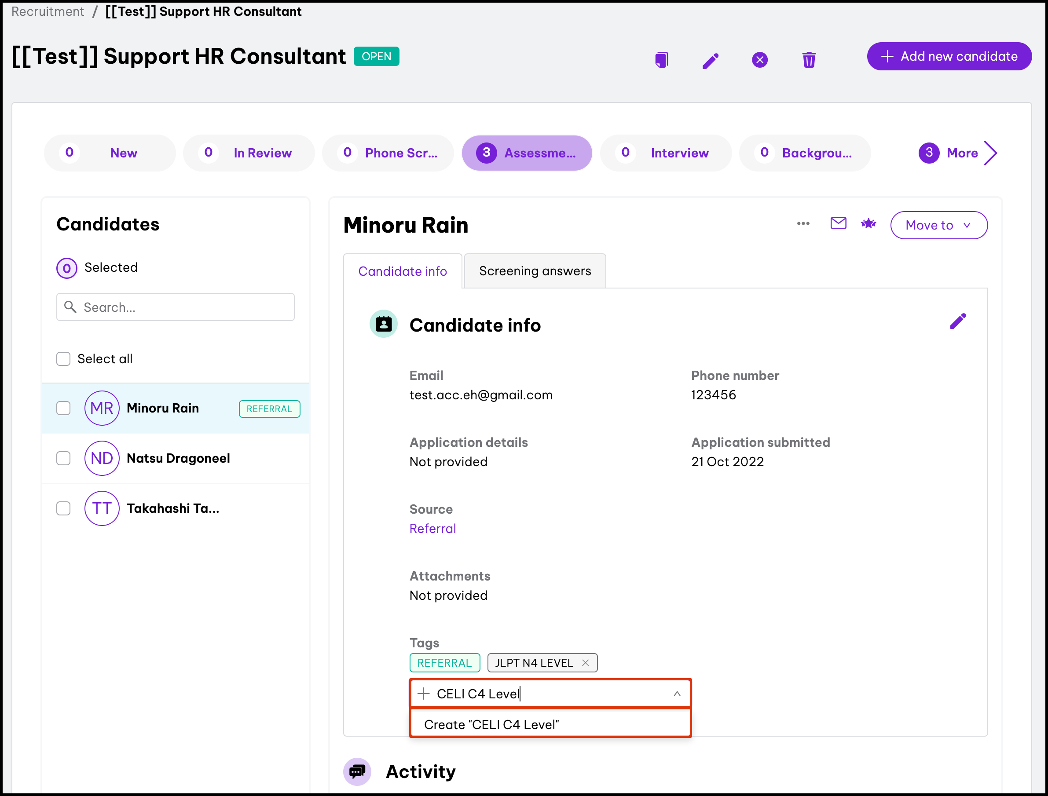Viewport: 1048px width, 796px height.
Task: Click the candidates Search field
Action: pos(176,307)
